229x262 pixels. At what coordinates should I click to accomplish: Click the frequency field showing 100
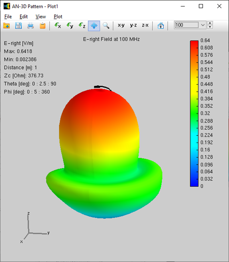point(187,25)
